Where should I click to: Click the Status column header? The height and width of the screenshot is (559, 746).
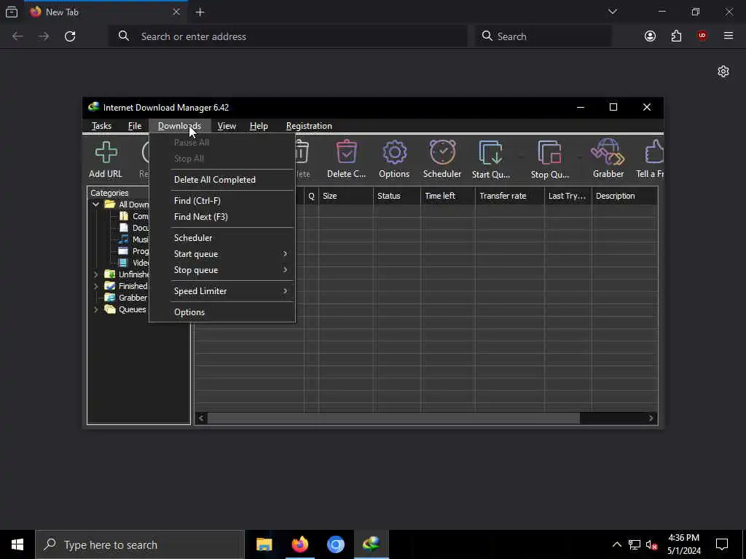click(x=397, y=196)
